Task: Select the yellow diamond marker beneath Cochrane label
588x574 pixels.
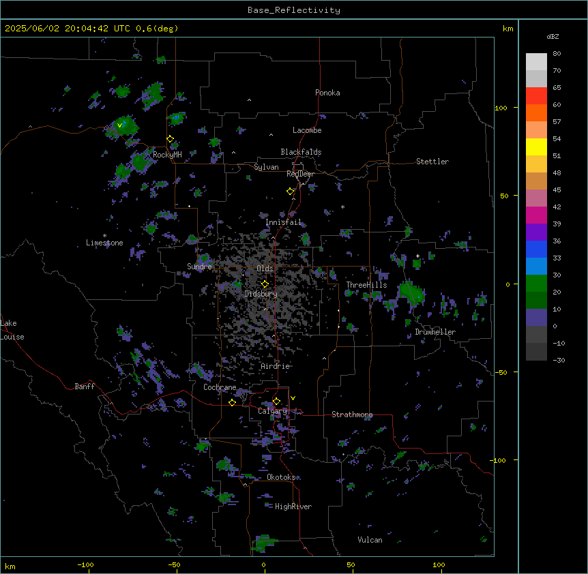Action: 232,402
